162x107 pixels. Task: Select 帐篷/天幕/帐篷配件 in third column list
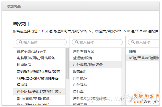coord(144,58)
